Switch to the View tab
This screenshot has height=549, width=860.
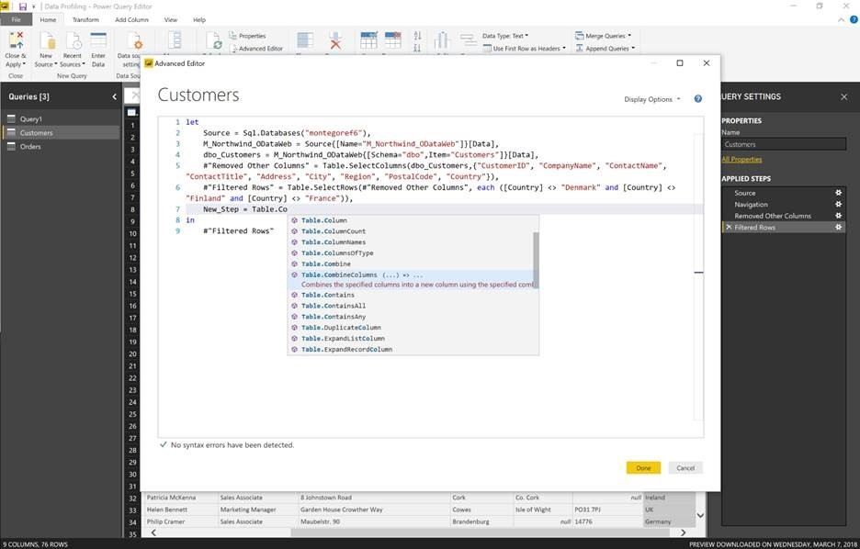(x=171, y=19)
